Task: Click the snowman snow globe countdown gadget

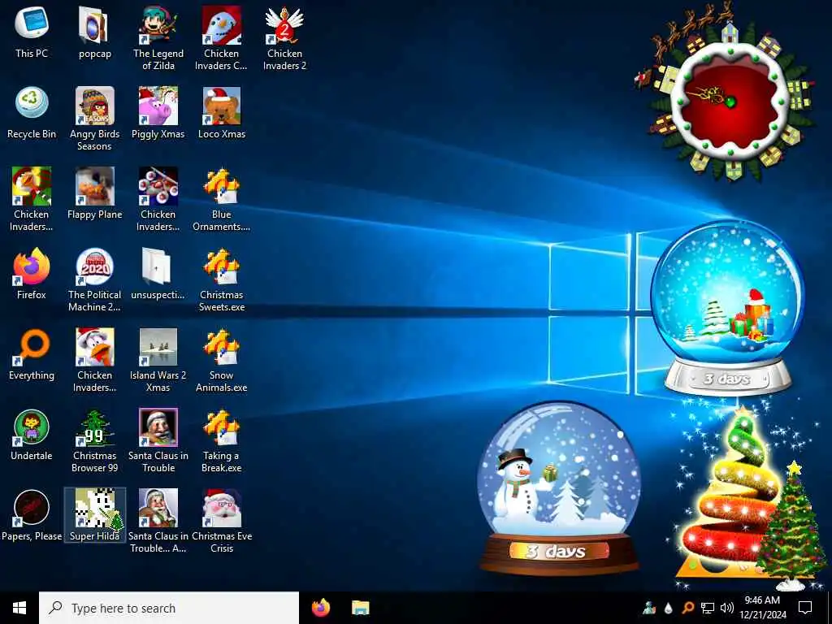Action: pos(559,488)
